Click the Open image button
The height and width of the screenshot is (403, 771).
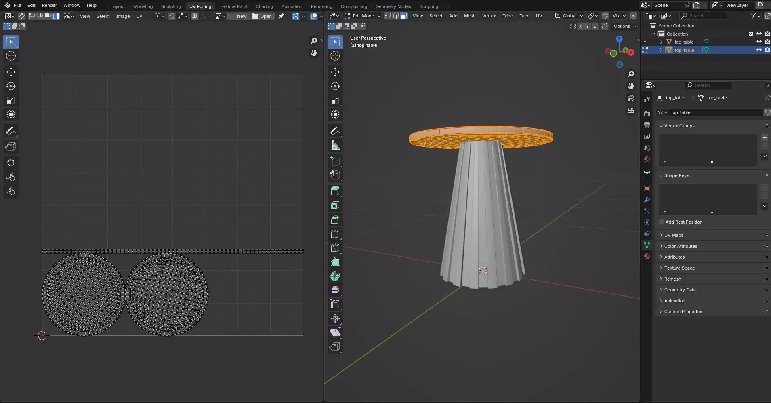[262, 16]
